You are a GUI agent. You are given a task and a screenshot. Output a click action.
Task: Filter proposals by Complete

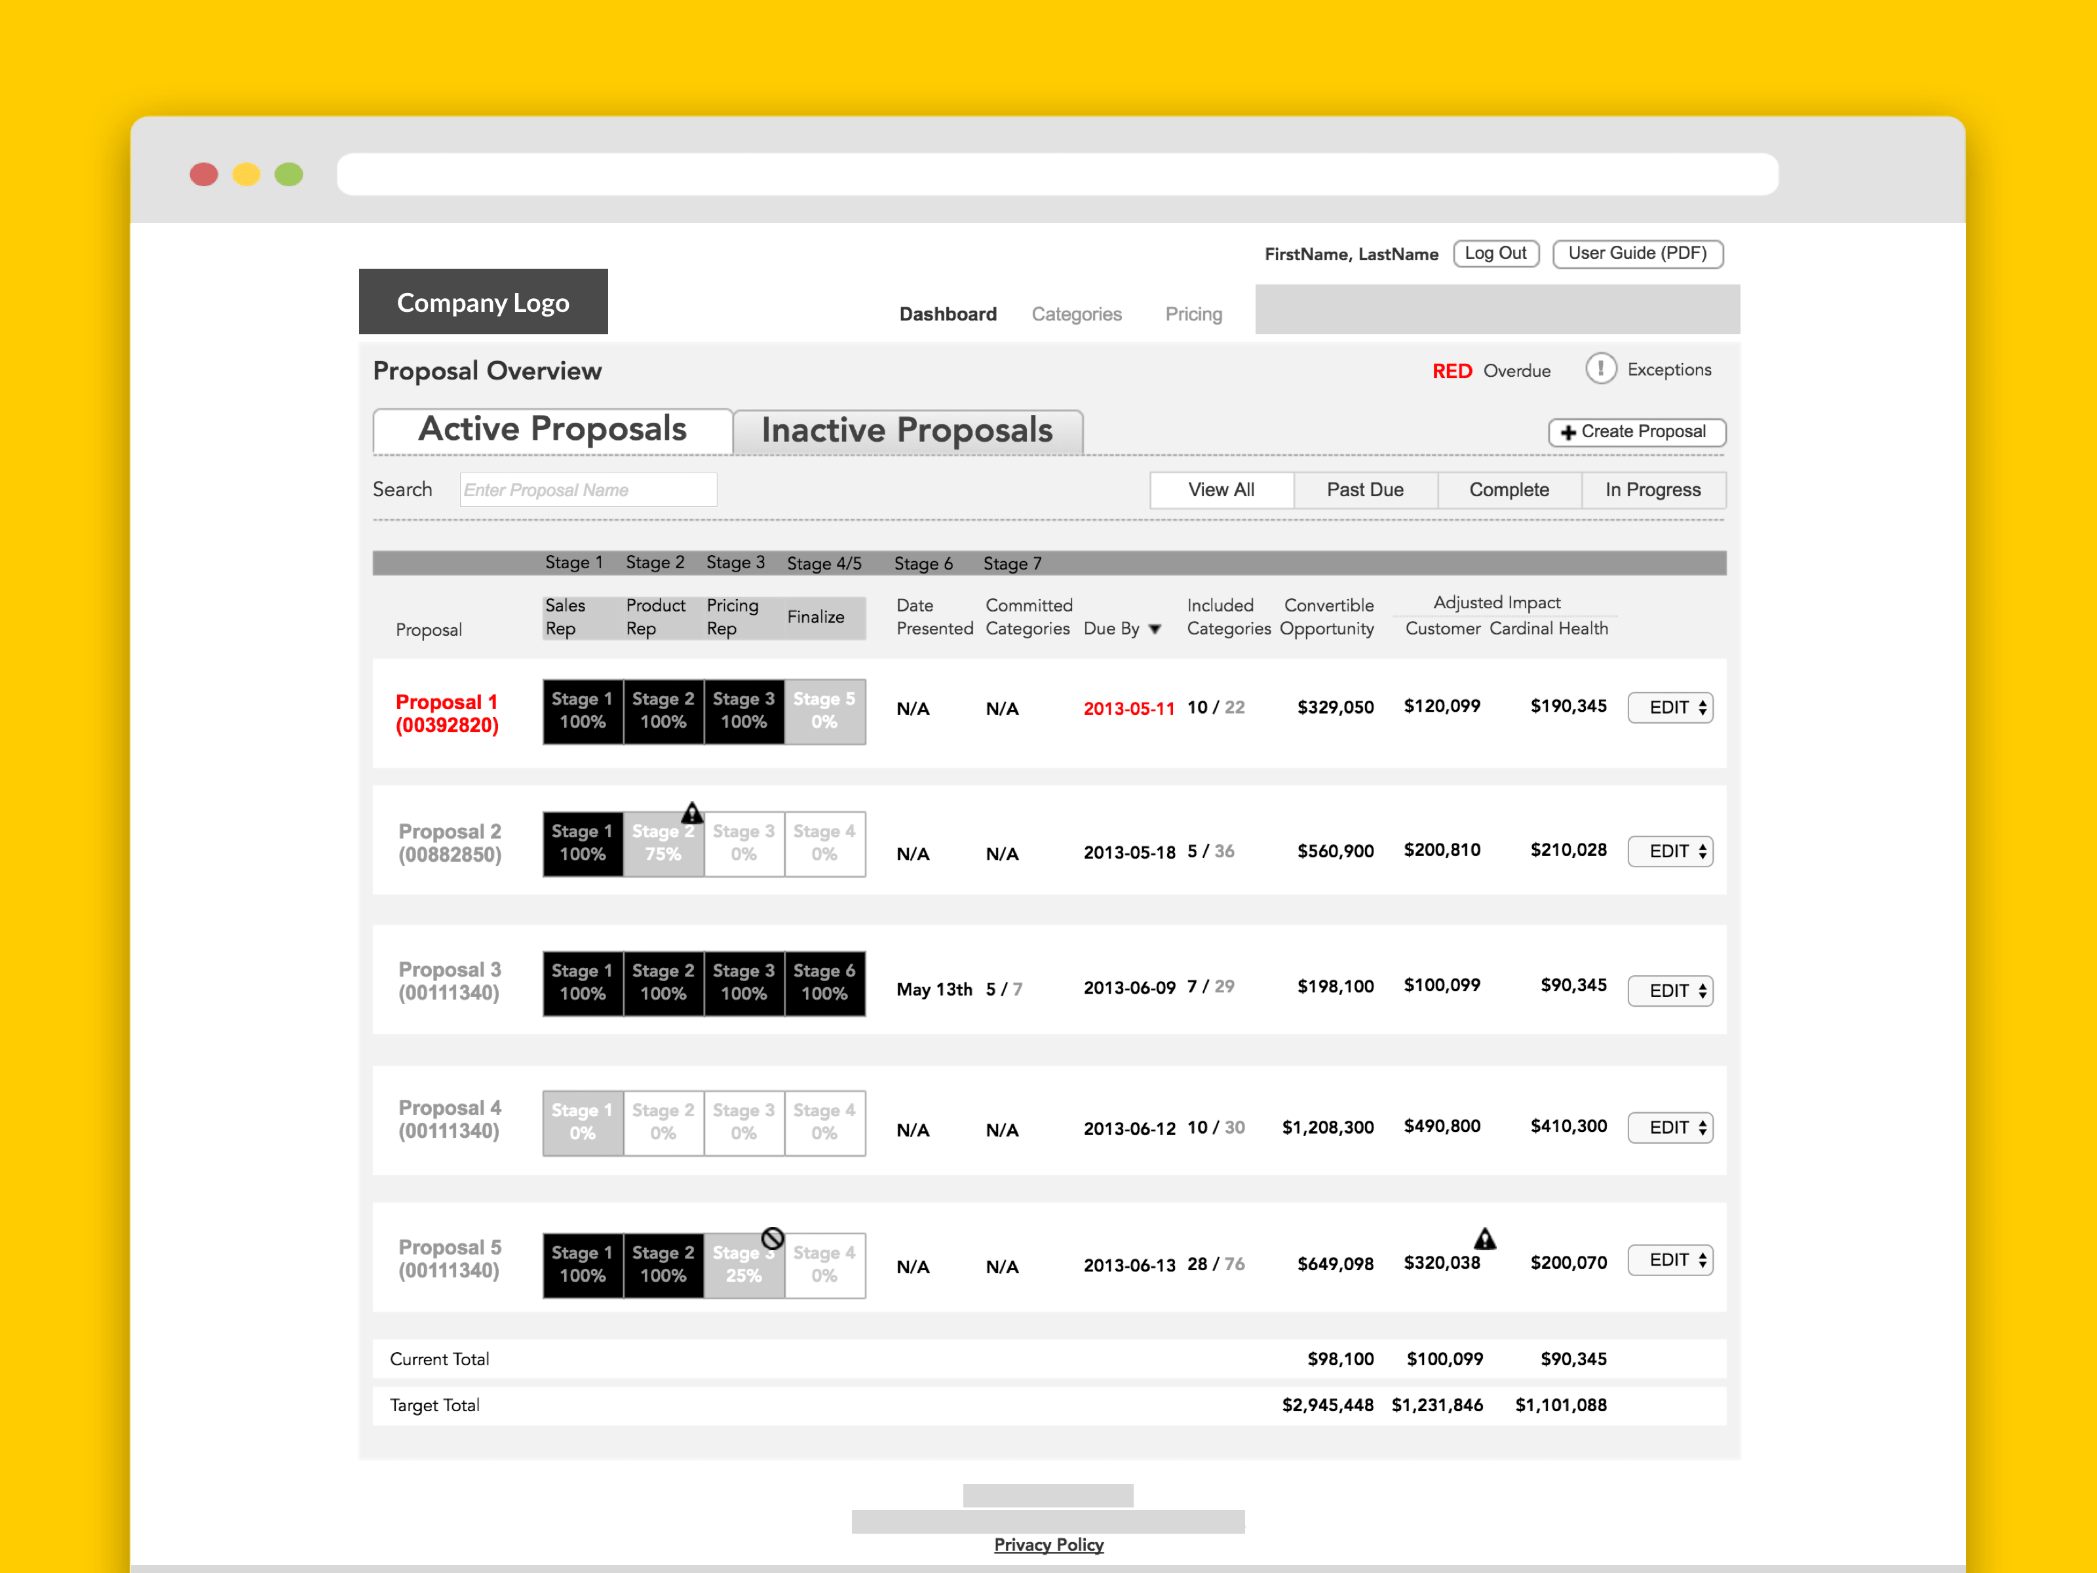point(1509,489)
